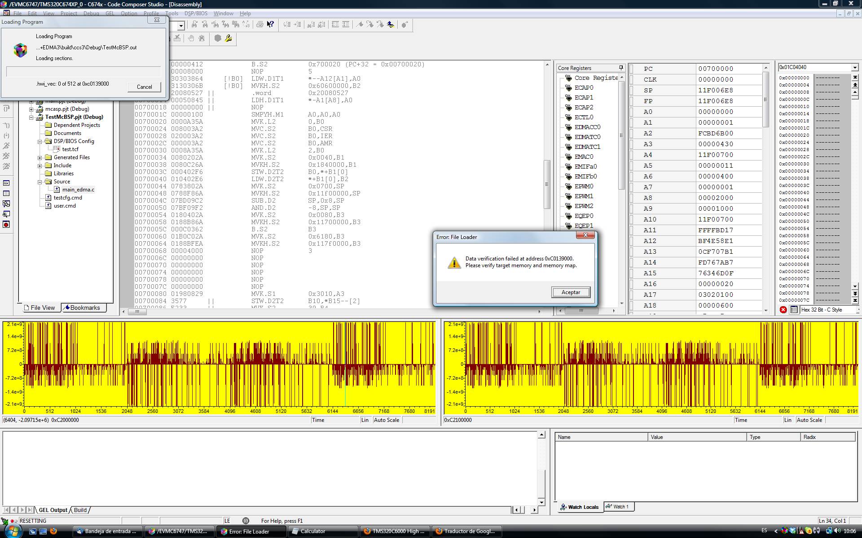Screen dimensions: 862x538
Task: Click the Find Previous binoculars icon
Action: click(205, 24)
